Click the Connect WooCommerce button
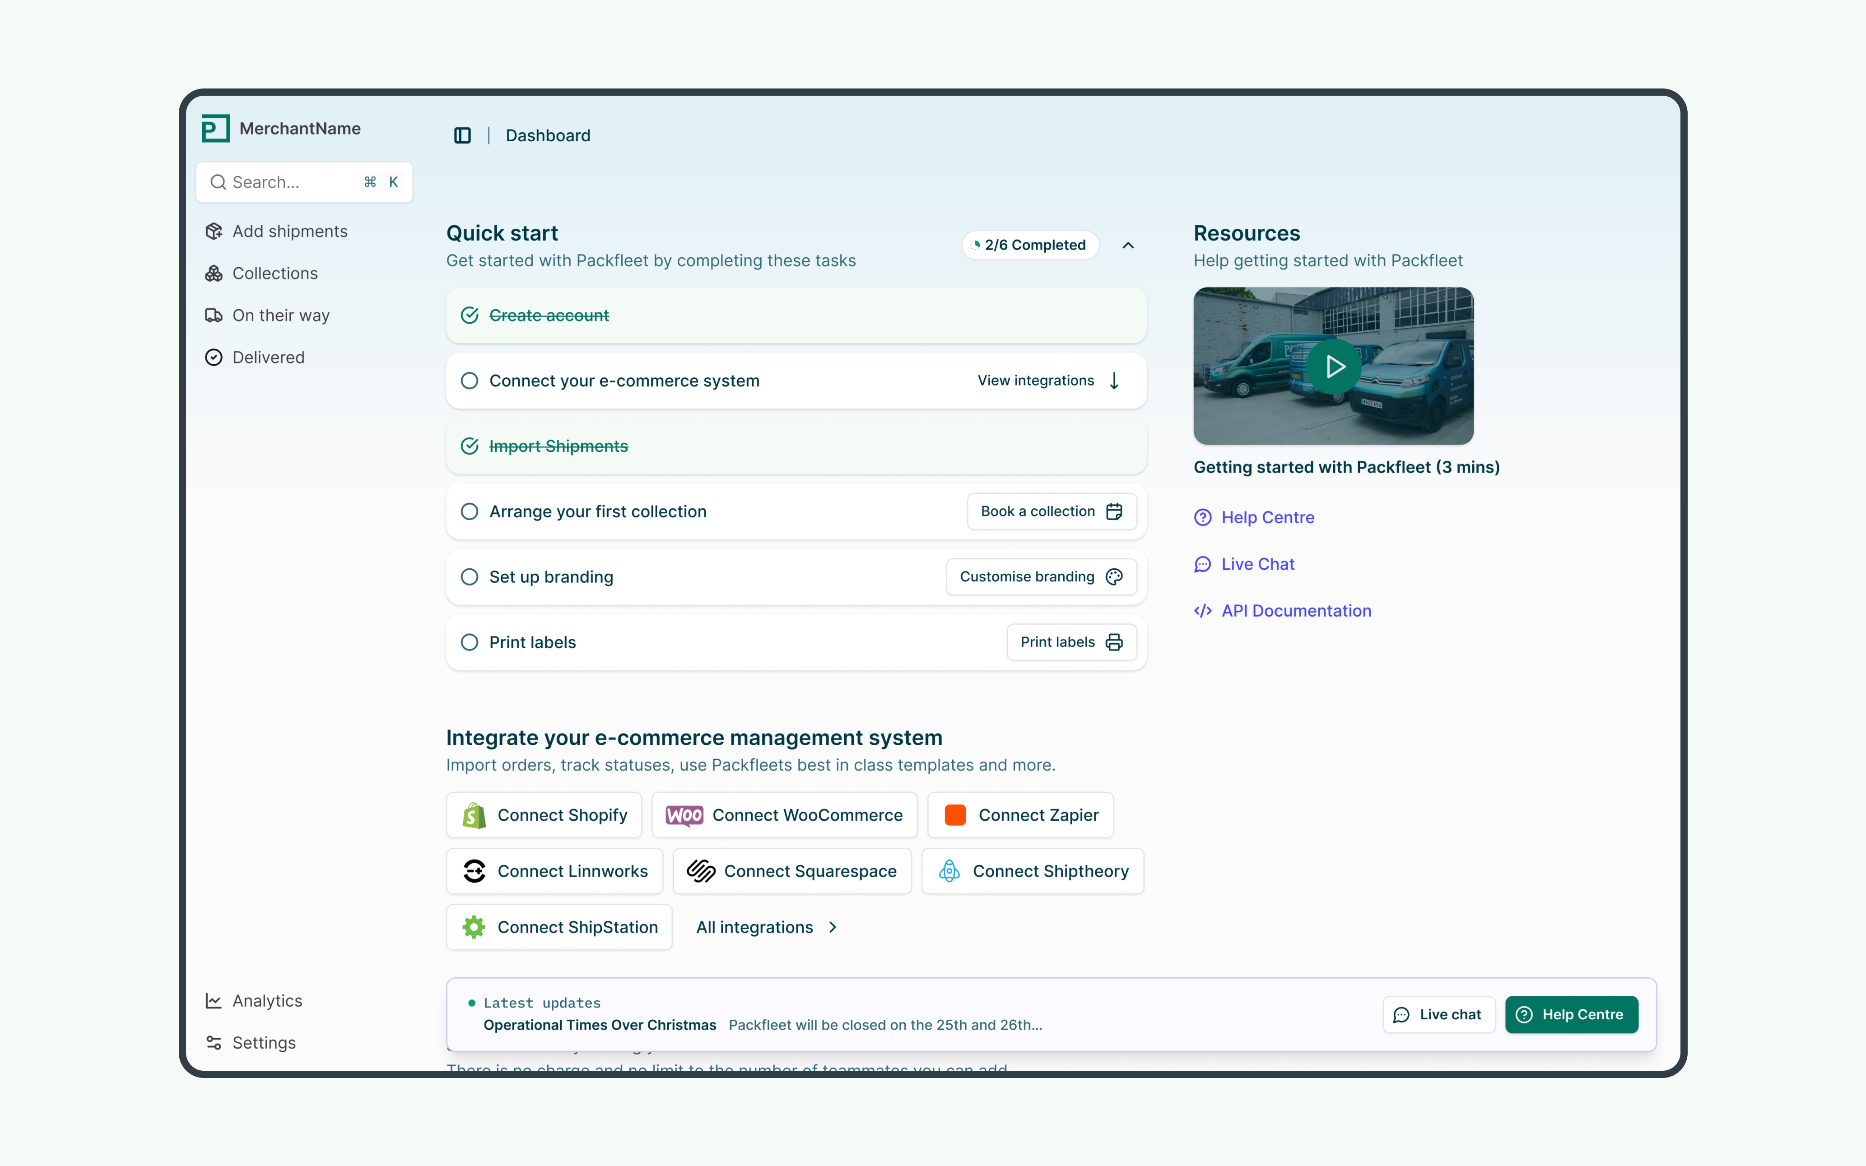 [x=783, y=815]
